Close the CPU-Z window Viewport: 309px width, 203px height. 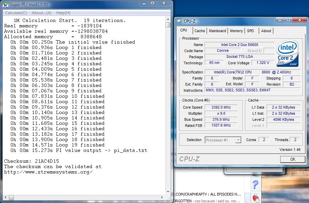(300, 20)
